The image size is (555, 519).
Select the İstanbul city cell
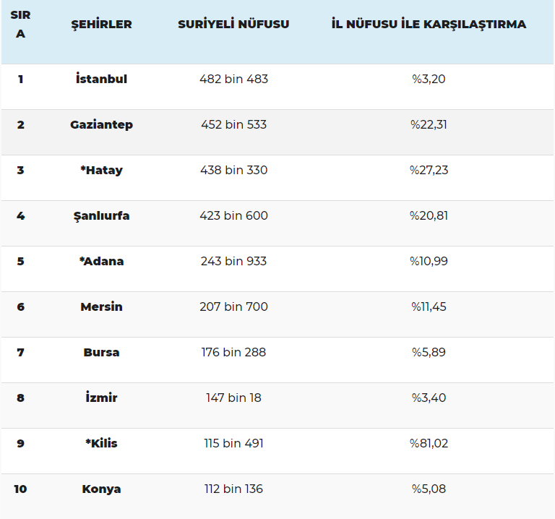click(101, 79)
